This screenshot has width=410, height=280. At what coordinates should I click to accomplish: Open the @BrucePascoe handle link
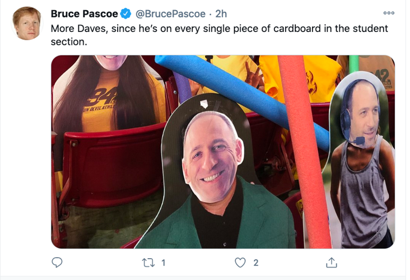pos(170,13)
